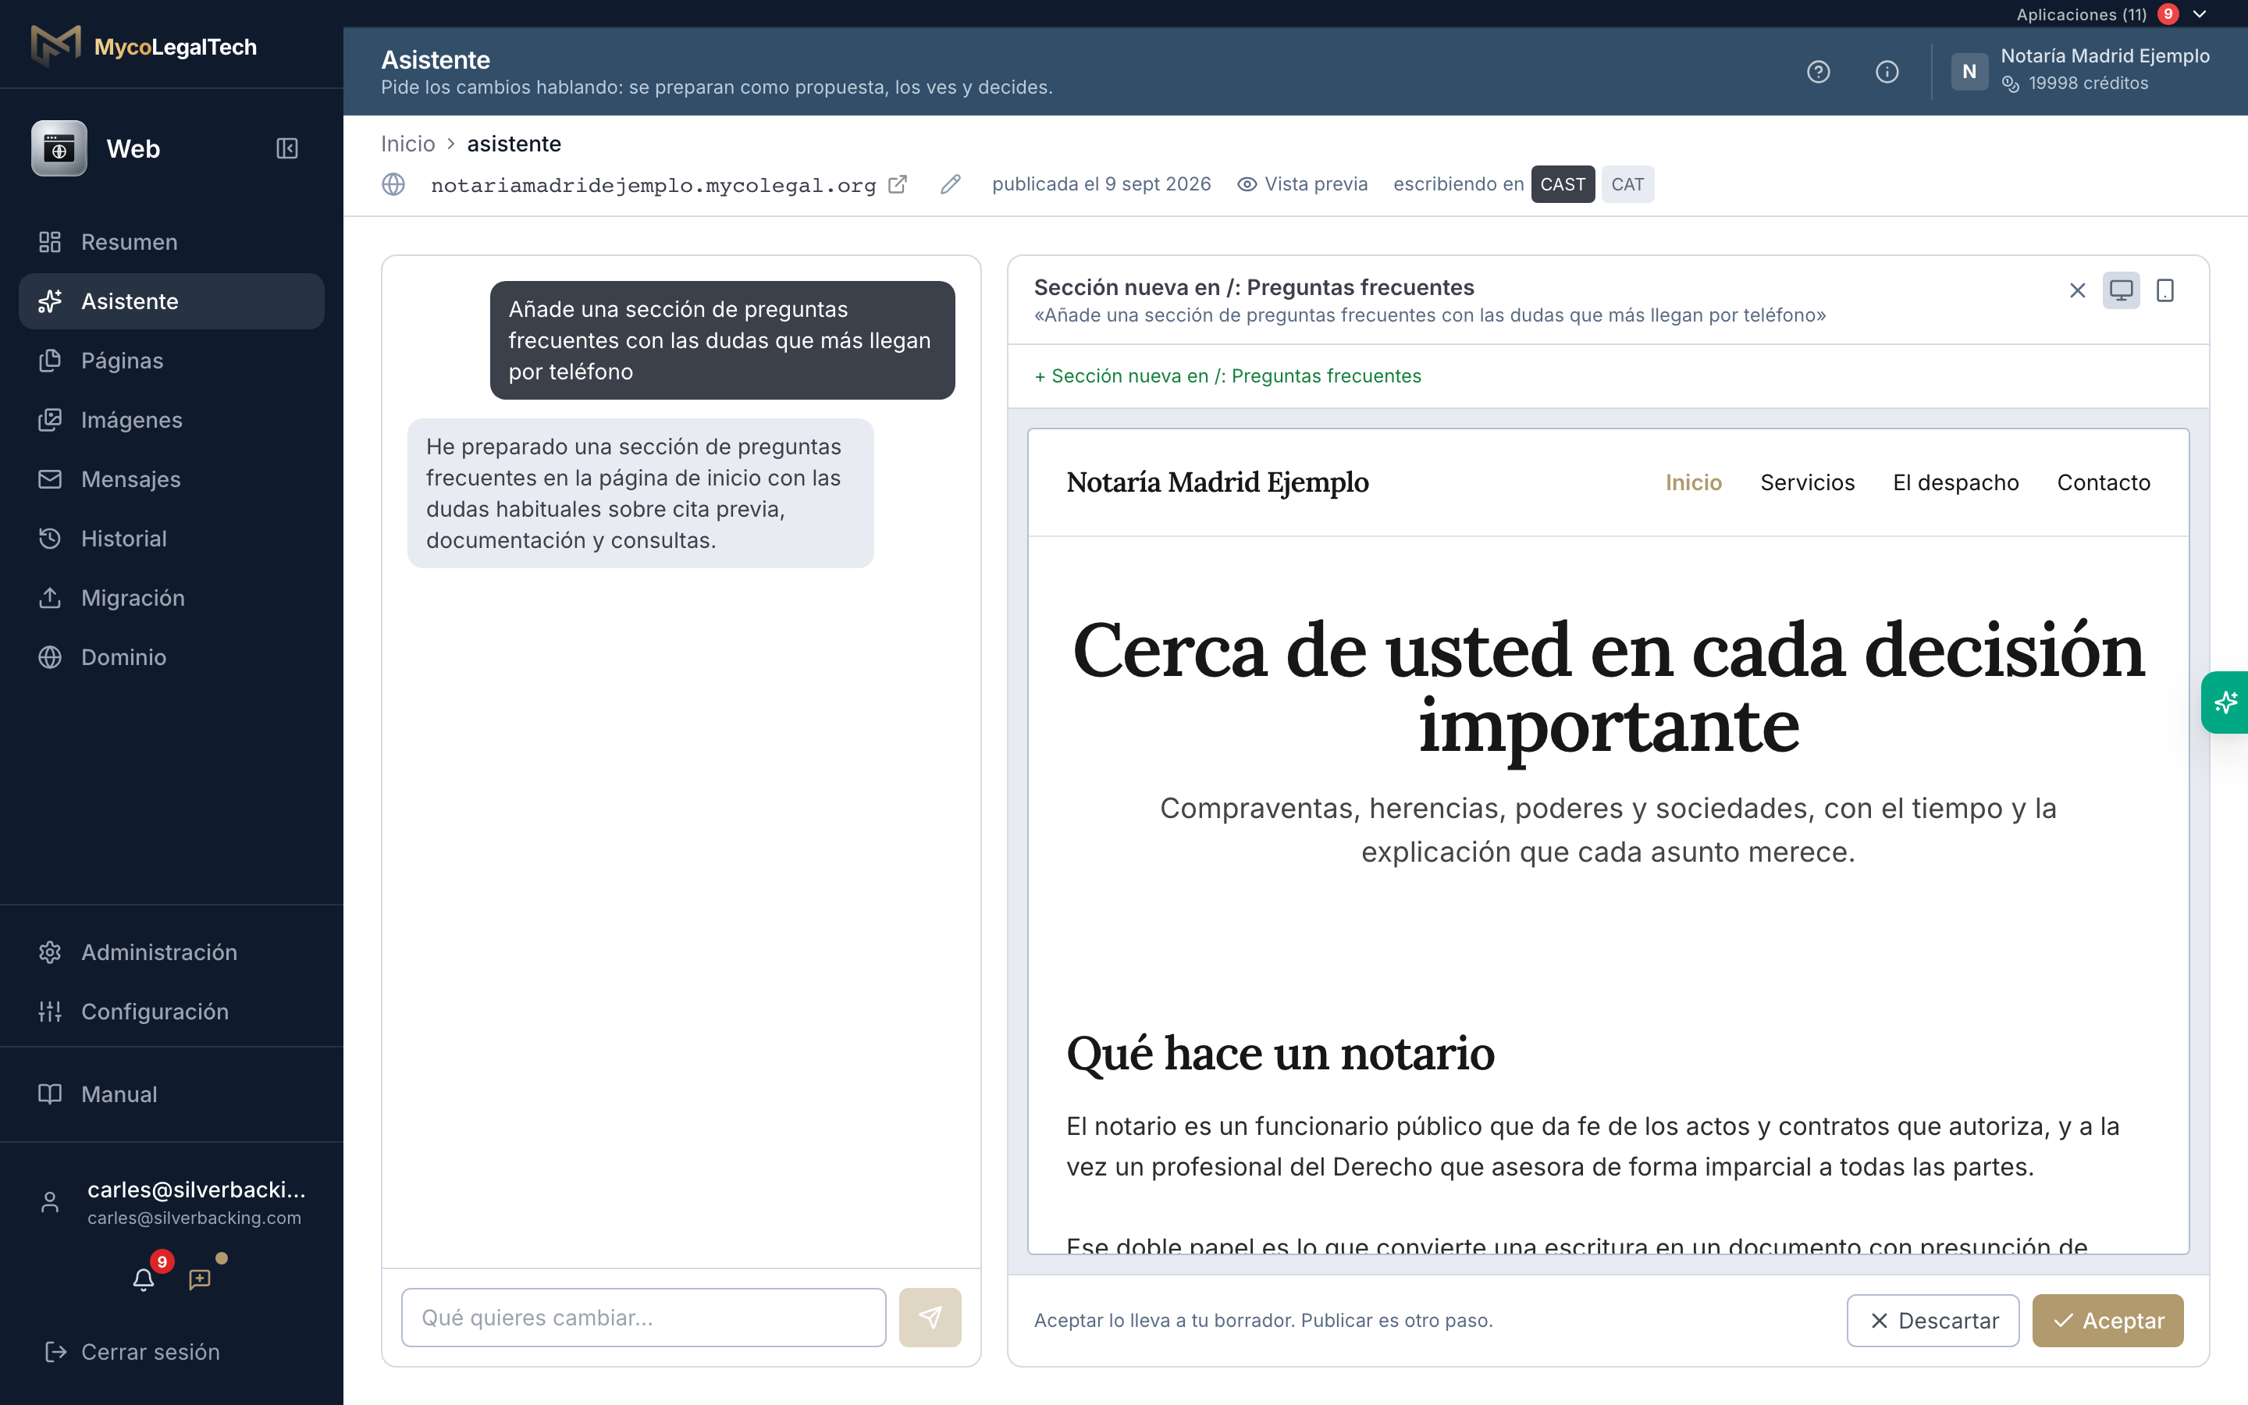Viewport: 2248px width, 1405px height.
Task: Open Notaría Madrid Ejemplo account menu
Action: pyautogui.click(x=2081, y=70)
